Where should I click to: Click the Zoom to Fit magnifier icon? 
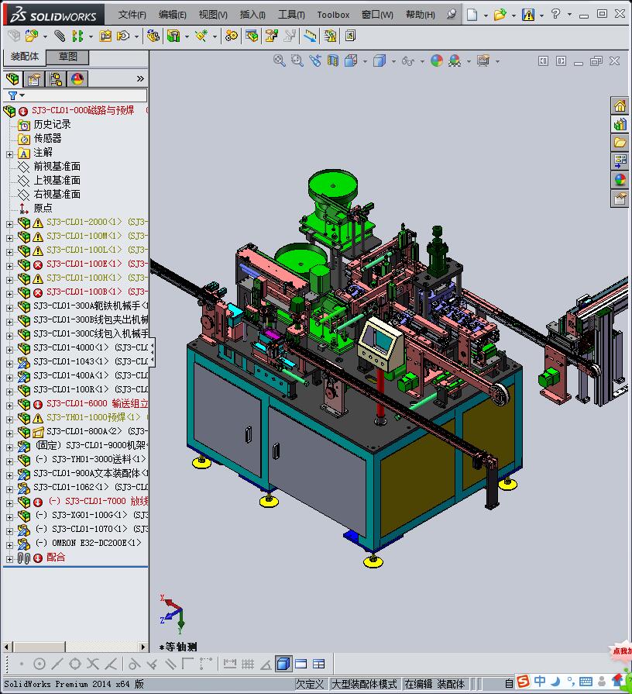pyautogui.click(x=279, y=60)
